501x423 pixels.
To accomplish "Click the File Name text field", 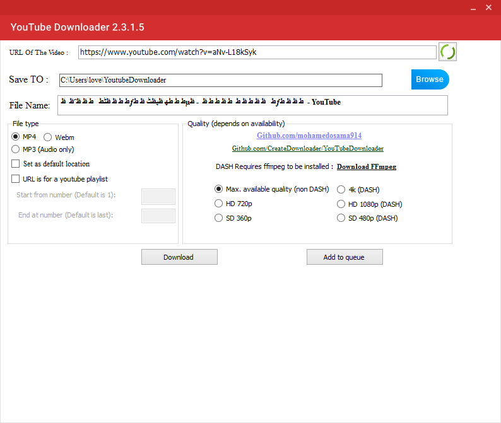I will [x=252, y=105].
